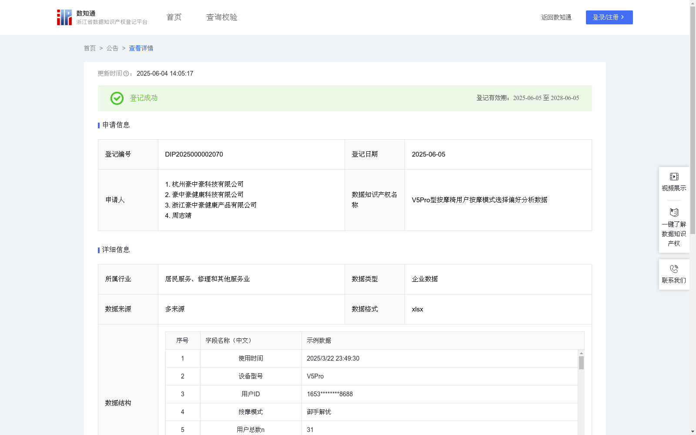696x435 pixels.
Task: Click sample value 2025/3/22 23:49:30
Action: coord(333,358)
